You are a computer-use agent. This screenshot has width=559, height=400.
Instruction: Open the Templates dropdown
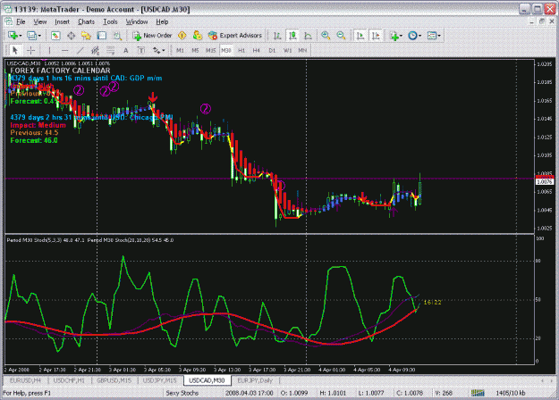pyautogui.click(x=434, y=36)
